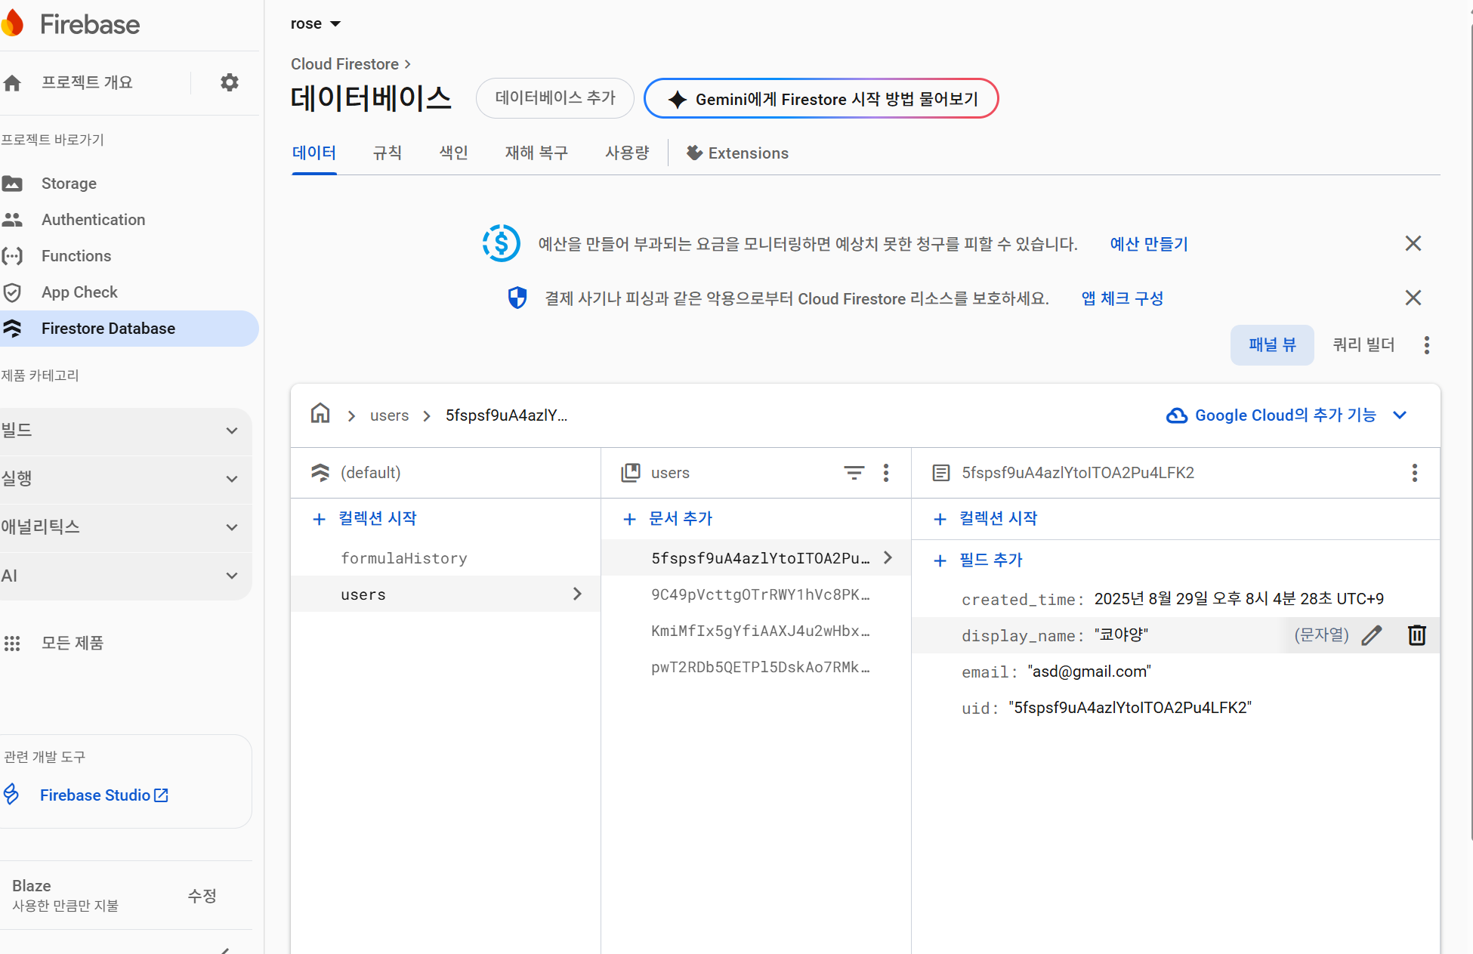
Task: Switch to the 데이터 tab
Action: (x=314, y=153)
